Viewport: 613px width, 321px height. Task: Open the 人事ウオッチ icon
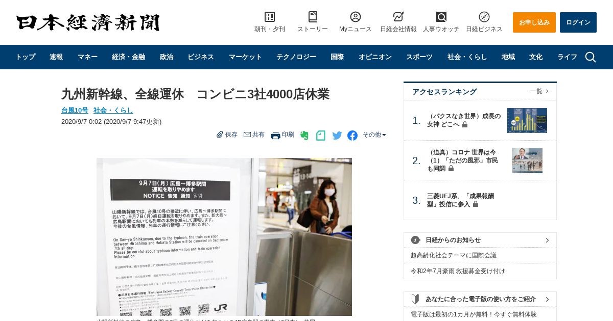[x=441, y=17]
